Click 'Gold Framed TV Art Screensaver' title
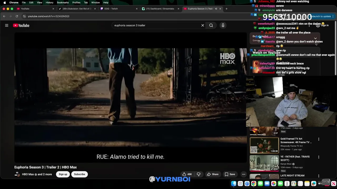337x189 pixels. point(296,140)
